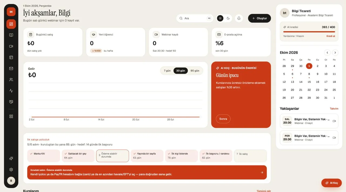This screenshot has height=192, width=346.
Task: Open the email envelope icon in sidebar
Action: tap(11, 68)
